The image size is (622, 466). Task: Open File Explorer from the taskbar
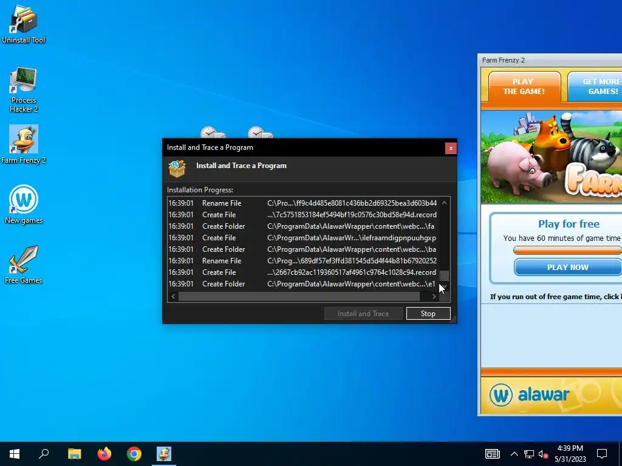point(74,454)
